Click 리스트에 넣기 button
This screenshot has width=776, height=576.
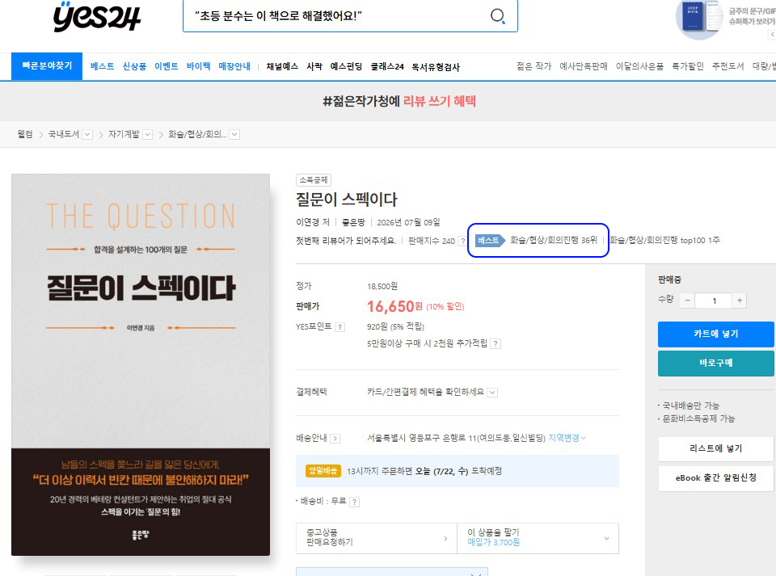coord(715,449)
